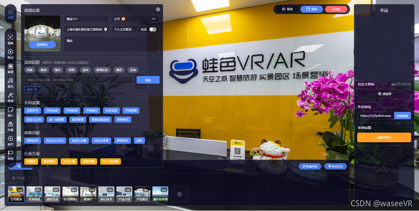Open the ellipsis menu on 未来科技 thumbnail
The height and width of the screenshot is (211, 419).
click(38, 190)
